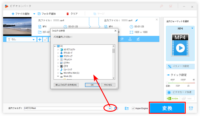Screen dimensions: 200x116
Task: Minimize the ビデオコンバータ window
Action: [x=184, y=6]
